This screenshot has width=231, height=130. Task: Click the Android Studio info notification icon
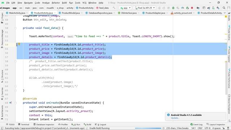point(168,115)
